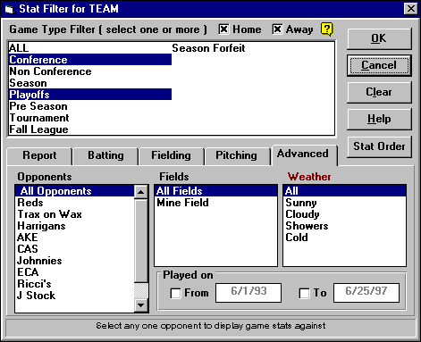Switch to the Batting tab
The height and width of the screenshot is (342, 421).
(105, 156)
